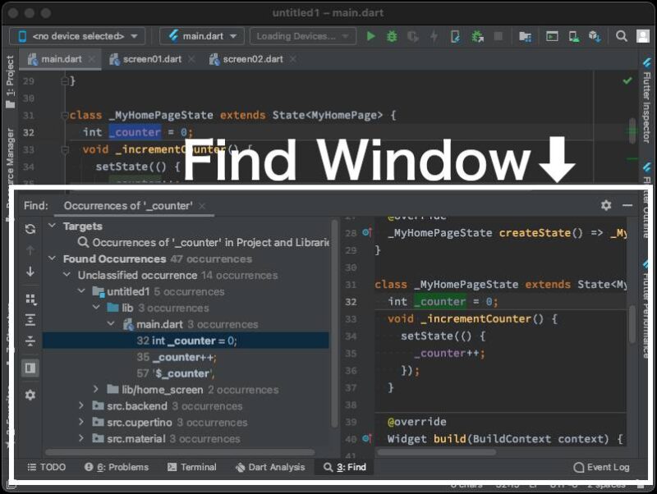Click the greyed Stop button
The height and width of the screenshot is (494, 657).
(x=498, y=36)
